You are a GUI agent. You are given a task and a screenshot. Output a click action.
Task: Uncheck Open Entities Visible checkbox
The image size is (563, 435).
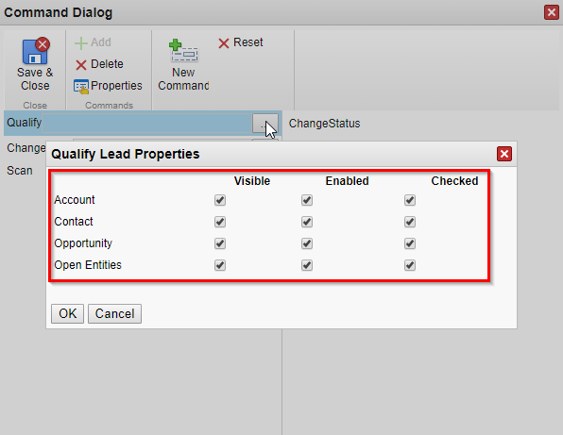point(220,265)
